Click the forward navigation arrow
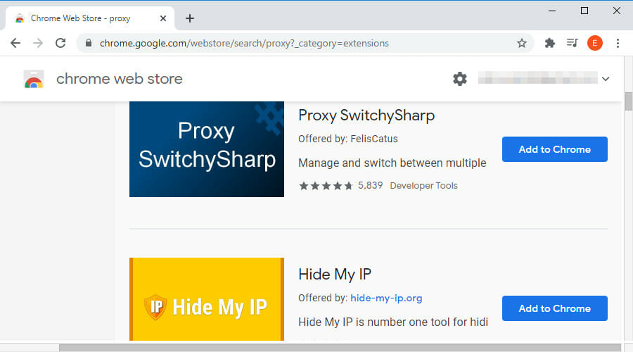The height and width of the screenshot is (352, 633). 38,43
